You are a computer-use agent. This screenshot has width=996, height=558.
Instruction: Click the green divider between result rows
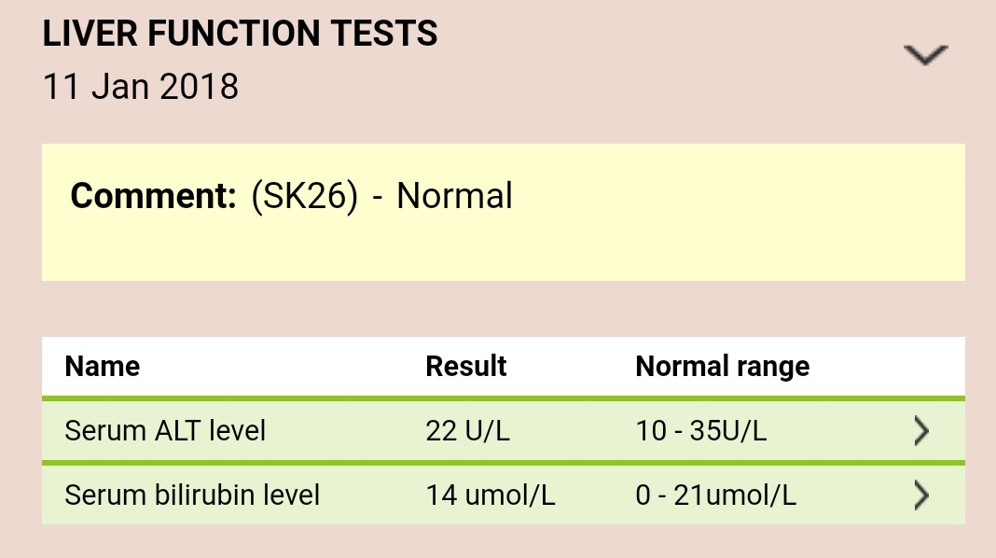click(503, 463)
